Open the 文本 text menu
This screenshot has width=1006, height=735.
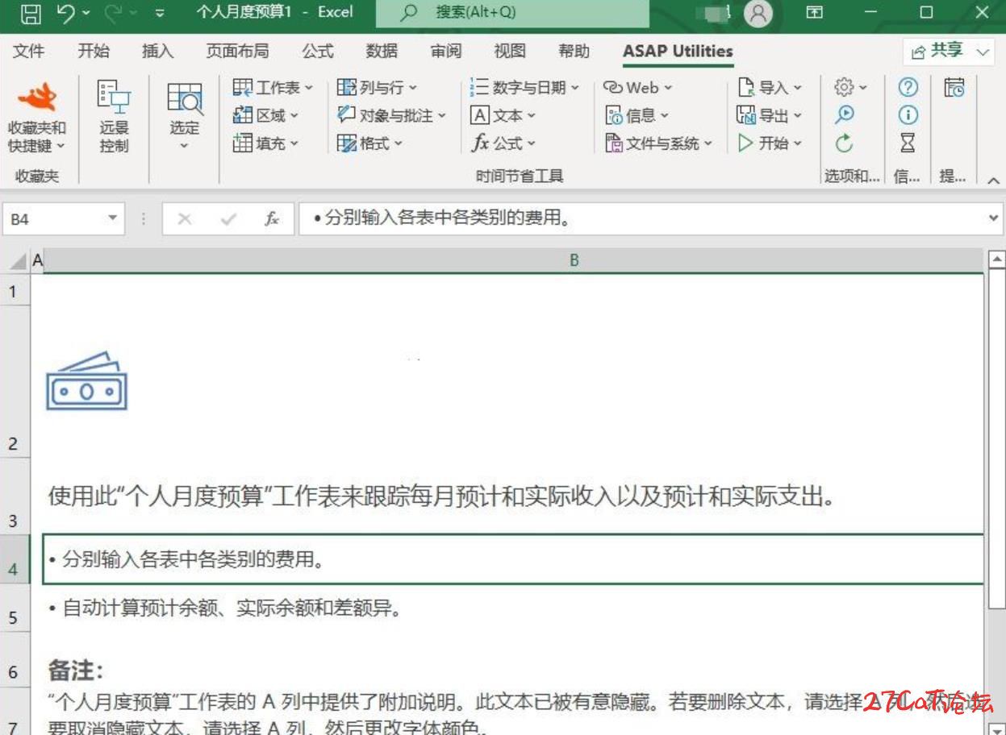pyautogui.click(x=503, y=115)
